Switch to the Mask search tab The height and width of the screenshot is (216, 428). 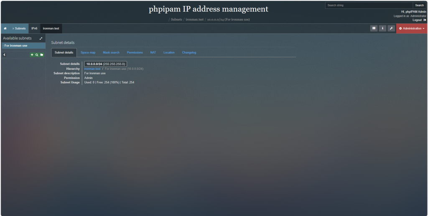click(111, 52)
